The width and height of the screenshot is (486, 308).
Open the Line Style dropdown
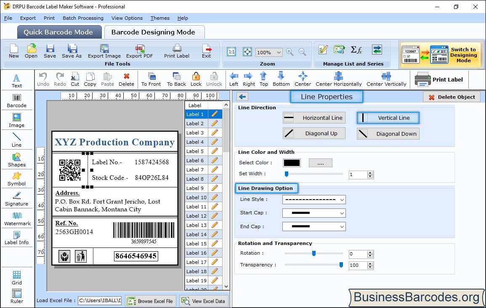point(314,200)
